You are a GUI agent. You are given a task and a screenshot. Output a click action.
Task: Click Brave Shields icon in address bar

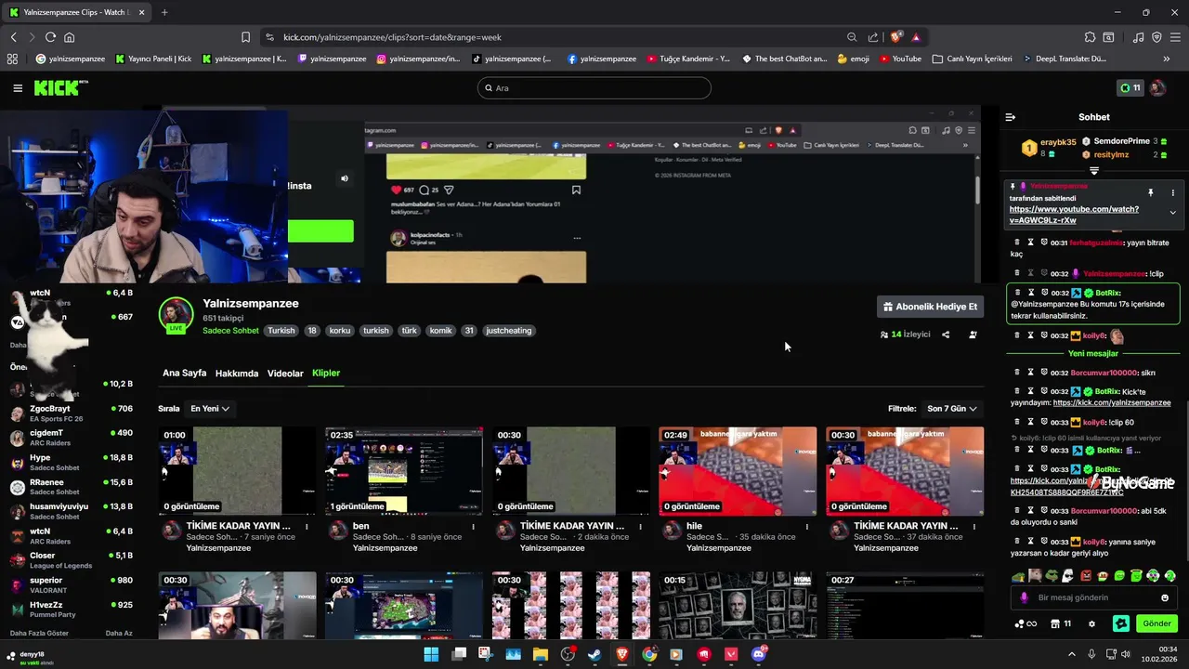[x=895, y=37]
